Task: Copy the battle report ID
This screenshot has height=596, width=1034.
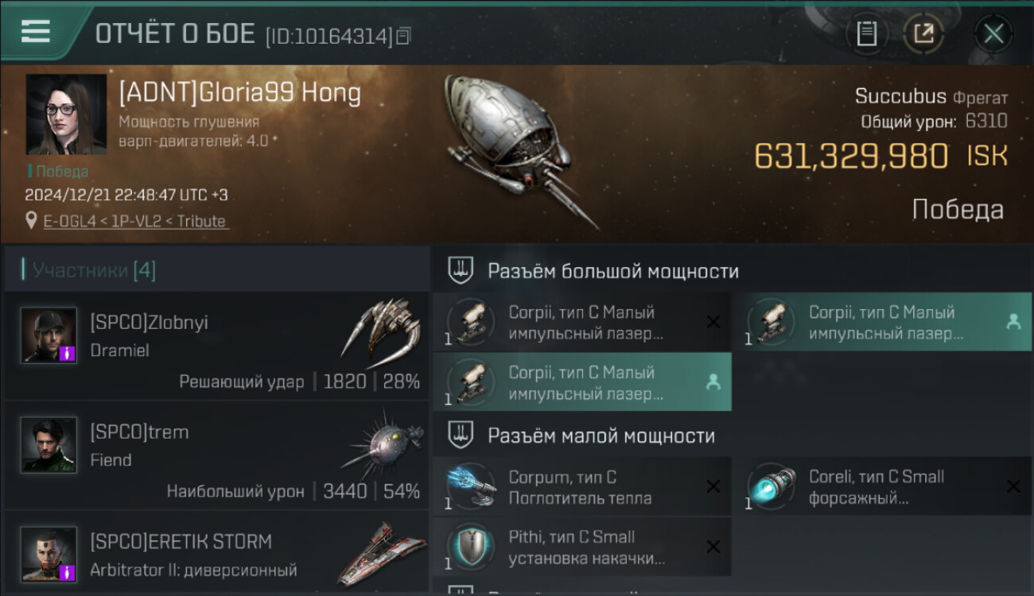Action: [x=403, y=36]
